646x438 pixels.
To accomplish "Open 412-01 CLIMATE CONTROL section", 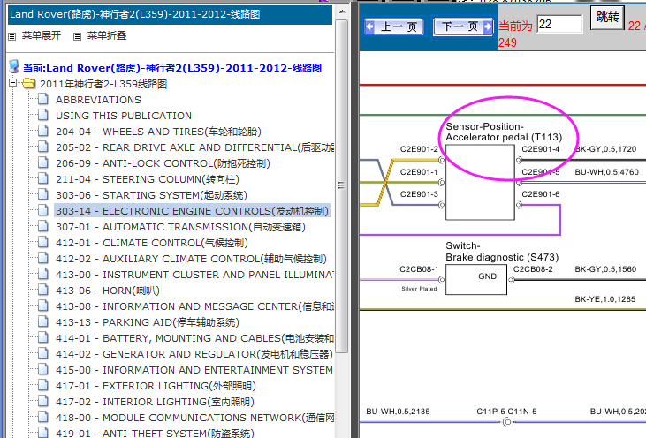I will [152, 243].
